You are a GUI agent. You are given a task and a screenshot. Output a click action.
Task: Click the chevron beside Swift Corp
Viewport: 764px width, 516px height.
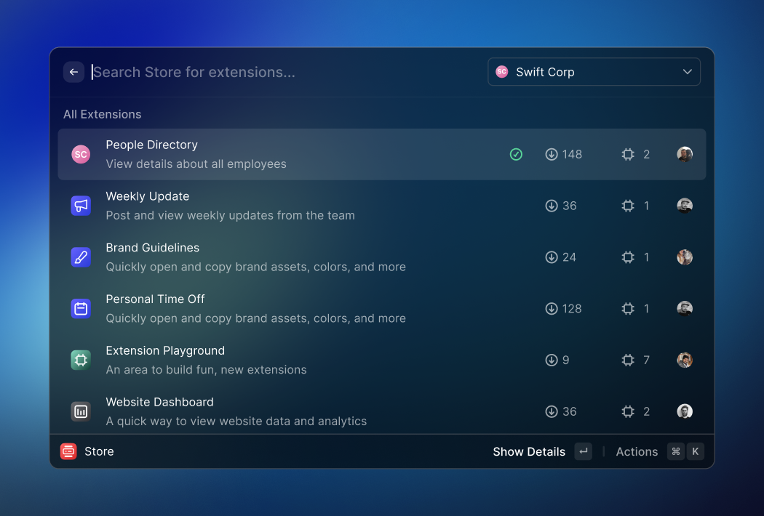pos(687,72)
